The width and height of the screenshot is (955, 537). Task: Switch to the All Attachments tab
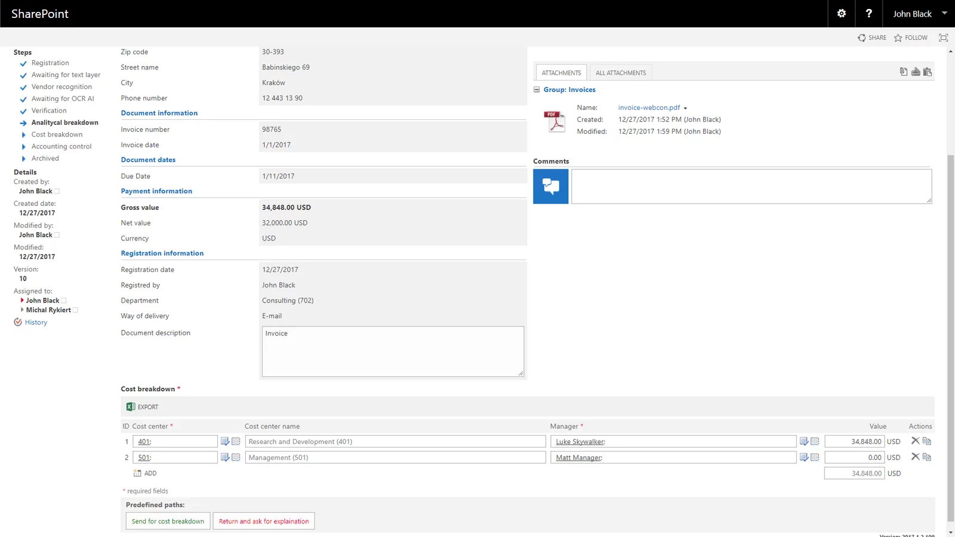[x=621, y=73]
